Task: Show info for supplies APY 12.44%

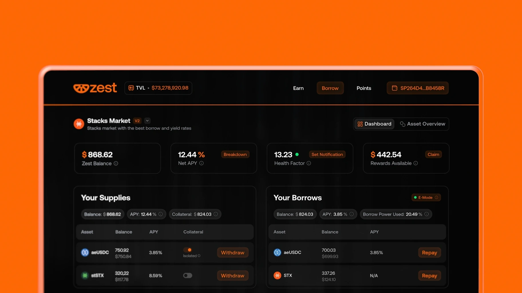Action: coord(161,214)
